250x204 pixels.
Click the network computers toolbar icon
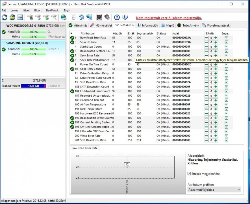click(89, 18)
